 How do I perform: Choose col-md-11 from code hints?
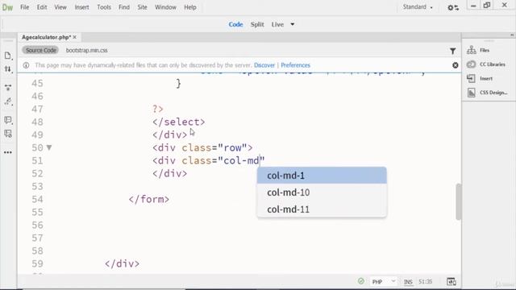(322, 209)
